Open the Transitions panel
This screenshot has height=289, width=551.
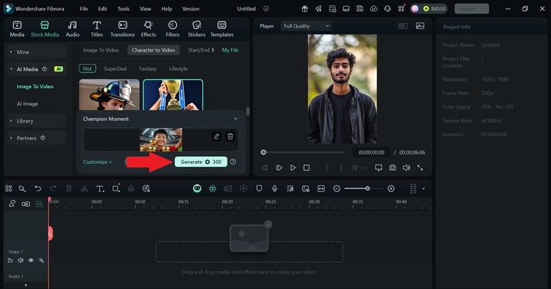pos(123,29)
